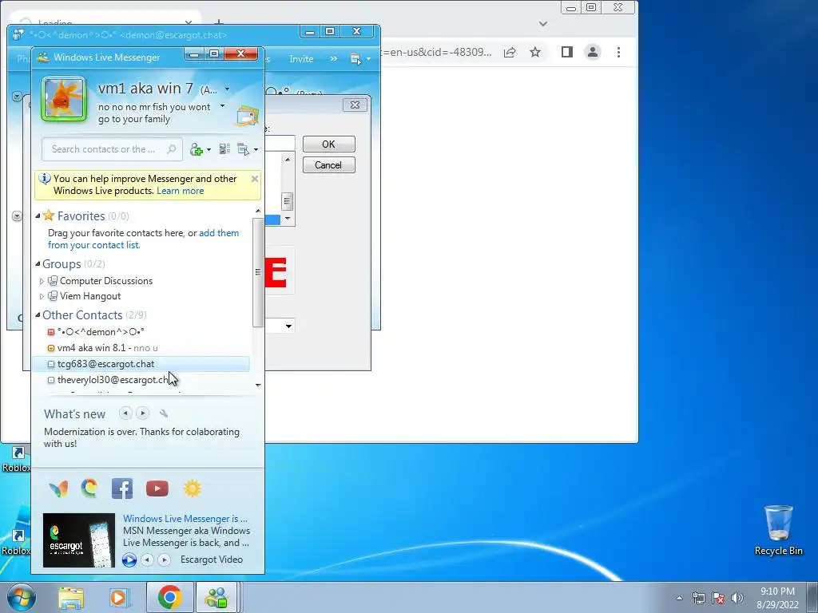818x613 pixels.
Task: Click the busy status icon beside demon contact
Action: 50,332
